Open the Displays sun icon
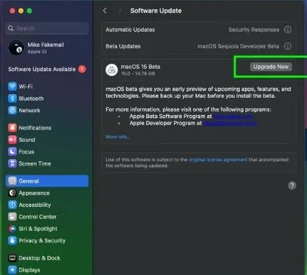The height and width of the screenshot is (275, 307). (12, 270)
